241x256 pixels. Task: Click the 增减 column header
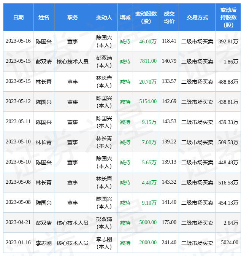pos(125,17)
